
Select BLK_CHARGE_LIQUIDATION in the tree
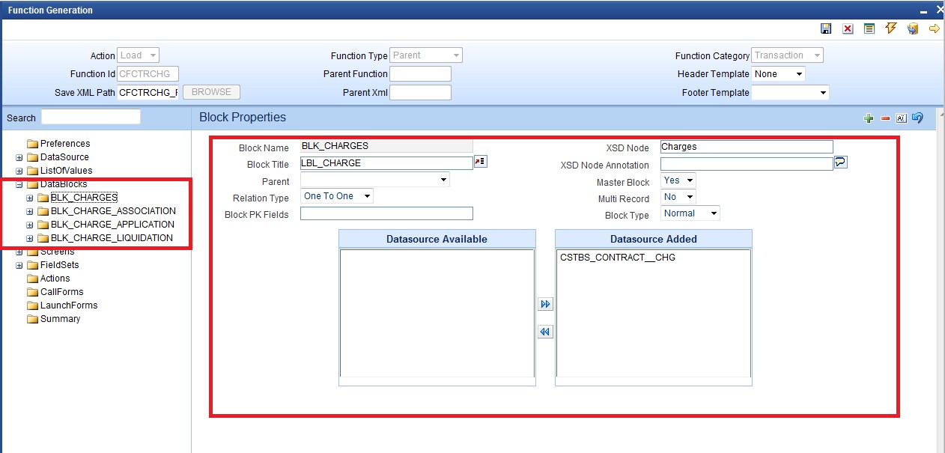pos(112,238)
